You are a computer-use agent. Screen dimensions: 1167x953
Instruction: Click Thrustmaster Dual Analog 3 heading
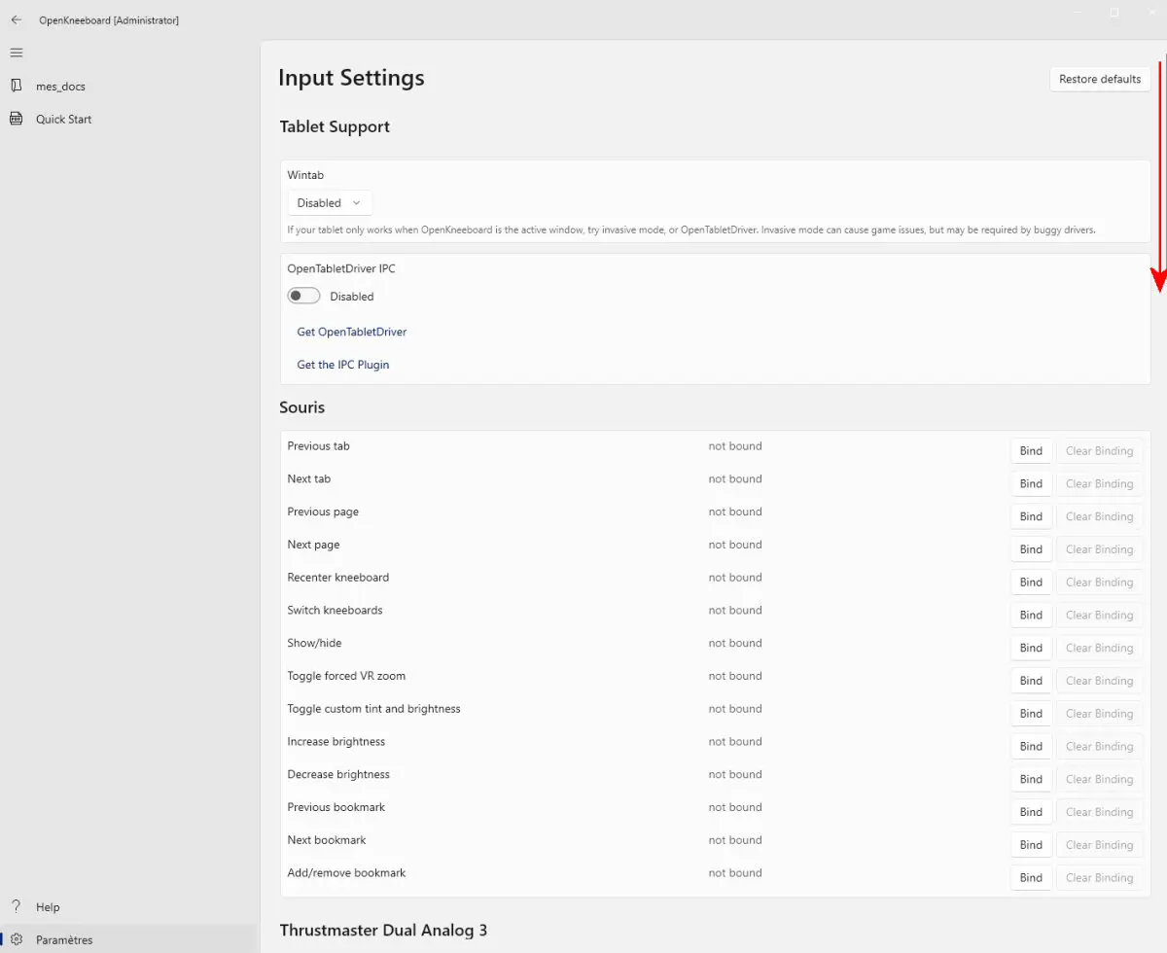click(383, 931)
